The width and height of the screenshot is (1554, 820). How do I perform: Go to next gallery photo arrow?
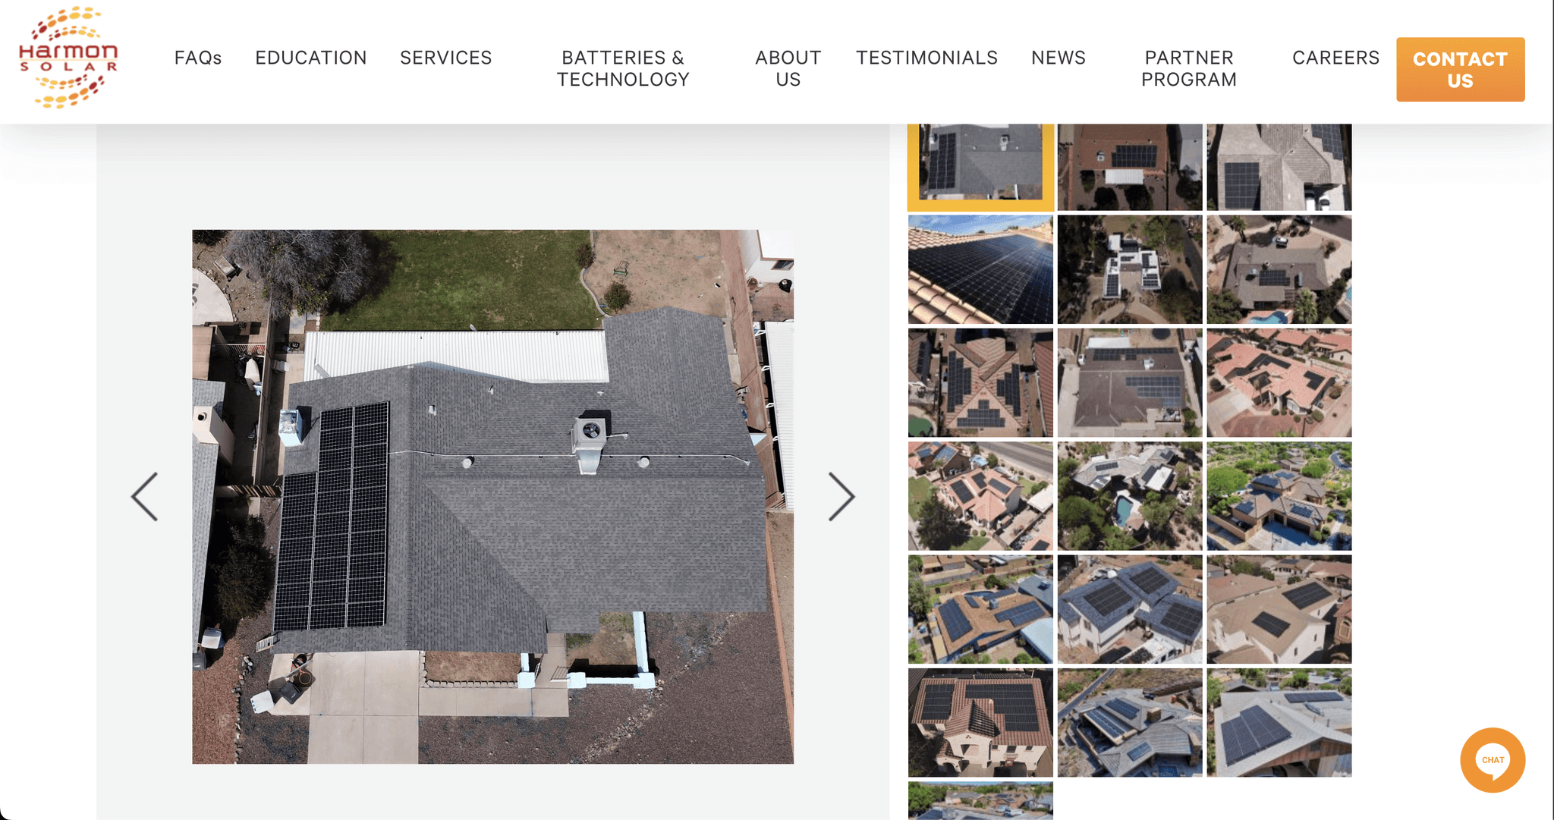pyautogui.click(x=841, y=497)
